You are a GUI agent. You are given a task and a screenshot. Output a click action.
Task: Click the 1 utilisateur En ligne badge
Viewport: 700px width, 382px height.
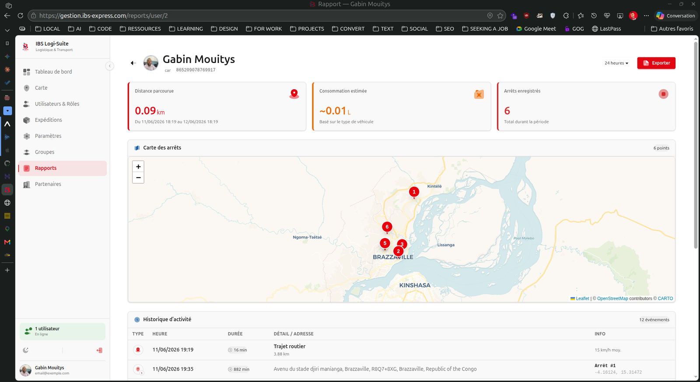coord(63,331)
